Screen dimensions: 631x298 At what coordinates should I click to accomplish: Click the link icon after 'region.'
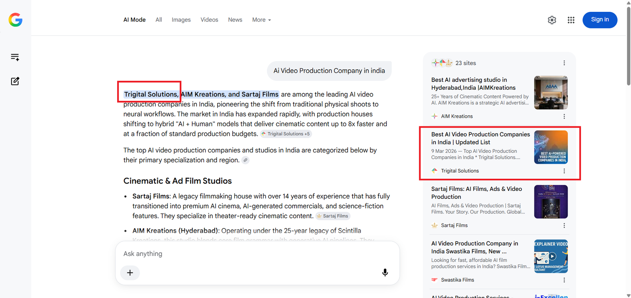(x=245, y=160)
